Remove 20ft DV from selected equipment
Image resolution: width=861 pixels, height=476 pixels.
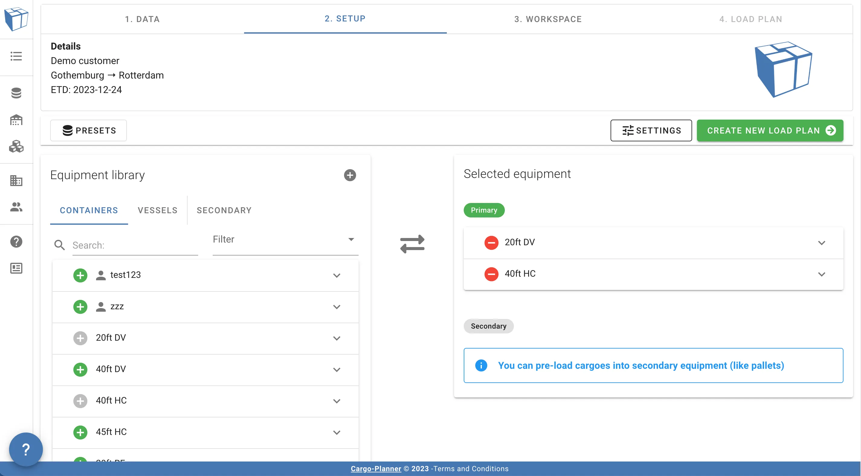pos(491,243)
